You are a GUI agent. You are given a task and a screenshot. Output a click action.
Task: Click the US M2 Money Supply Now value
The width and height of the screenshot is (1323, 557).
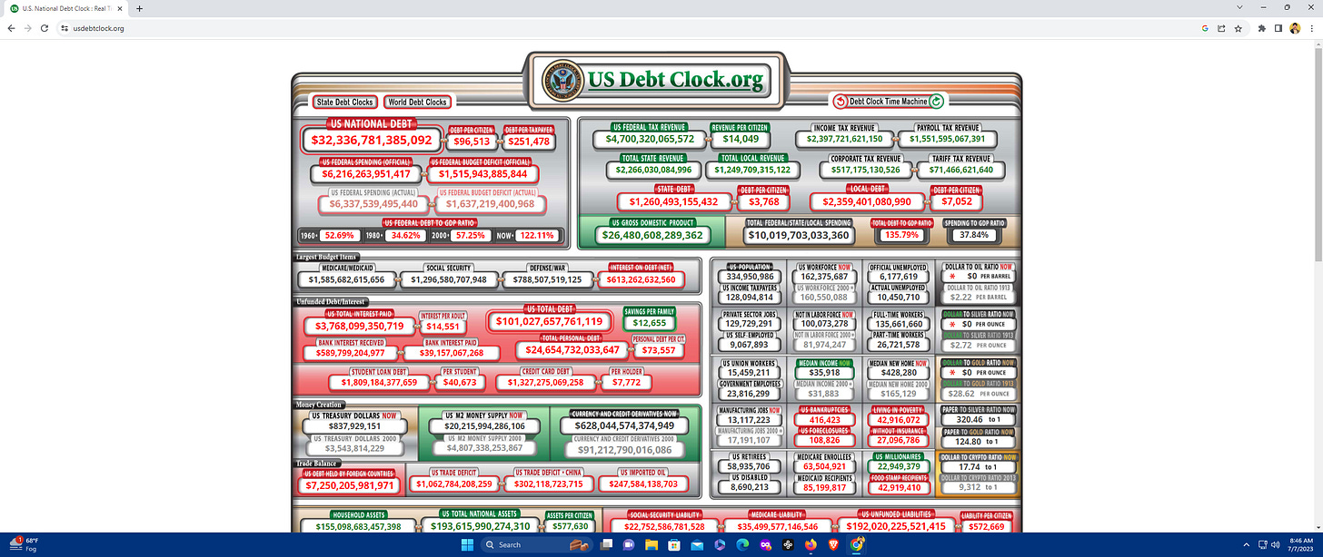[x=484, y=425]
